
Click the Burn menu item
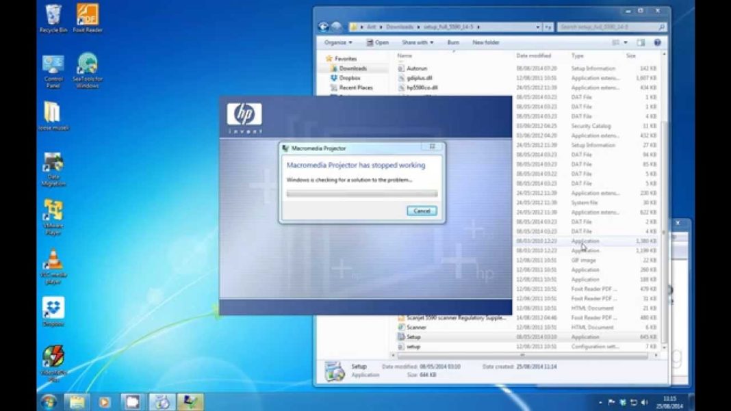coord(453,42)
